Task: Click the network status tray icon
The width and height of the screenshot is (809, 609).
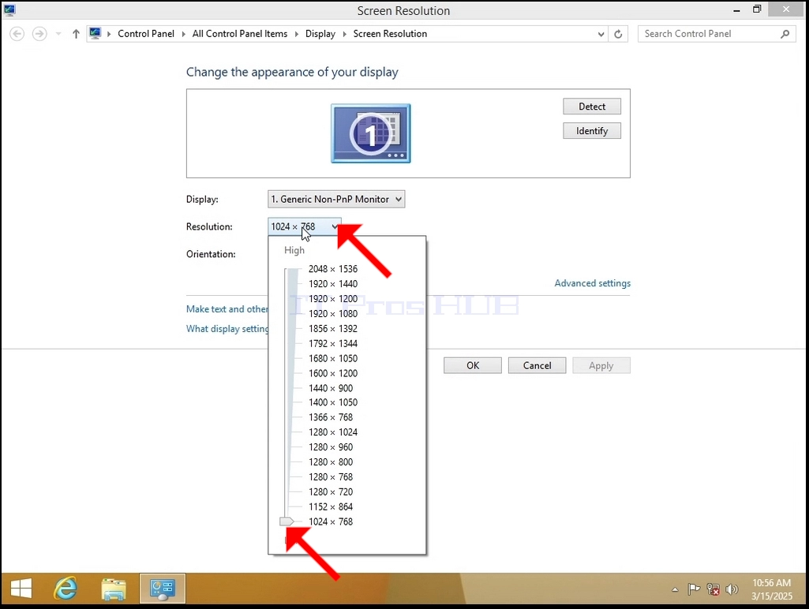Action: click(713, 589)
